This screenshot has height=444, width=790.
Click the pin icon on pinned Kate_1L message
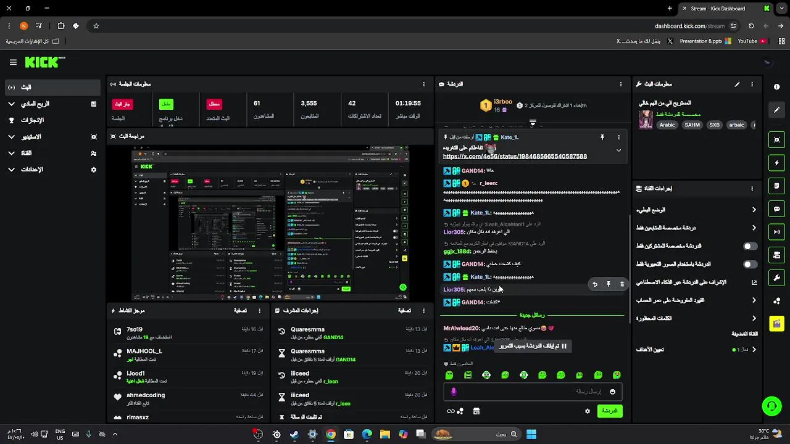coord(602,138)
